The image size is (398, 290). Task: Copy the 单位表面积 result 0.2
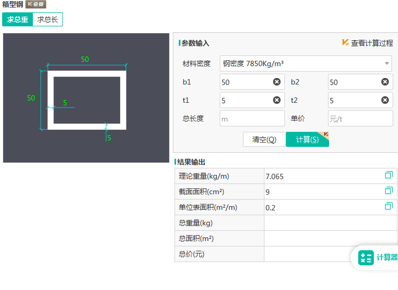(389, 206)
